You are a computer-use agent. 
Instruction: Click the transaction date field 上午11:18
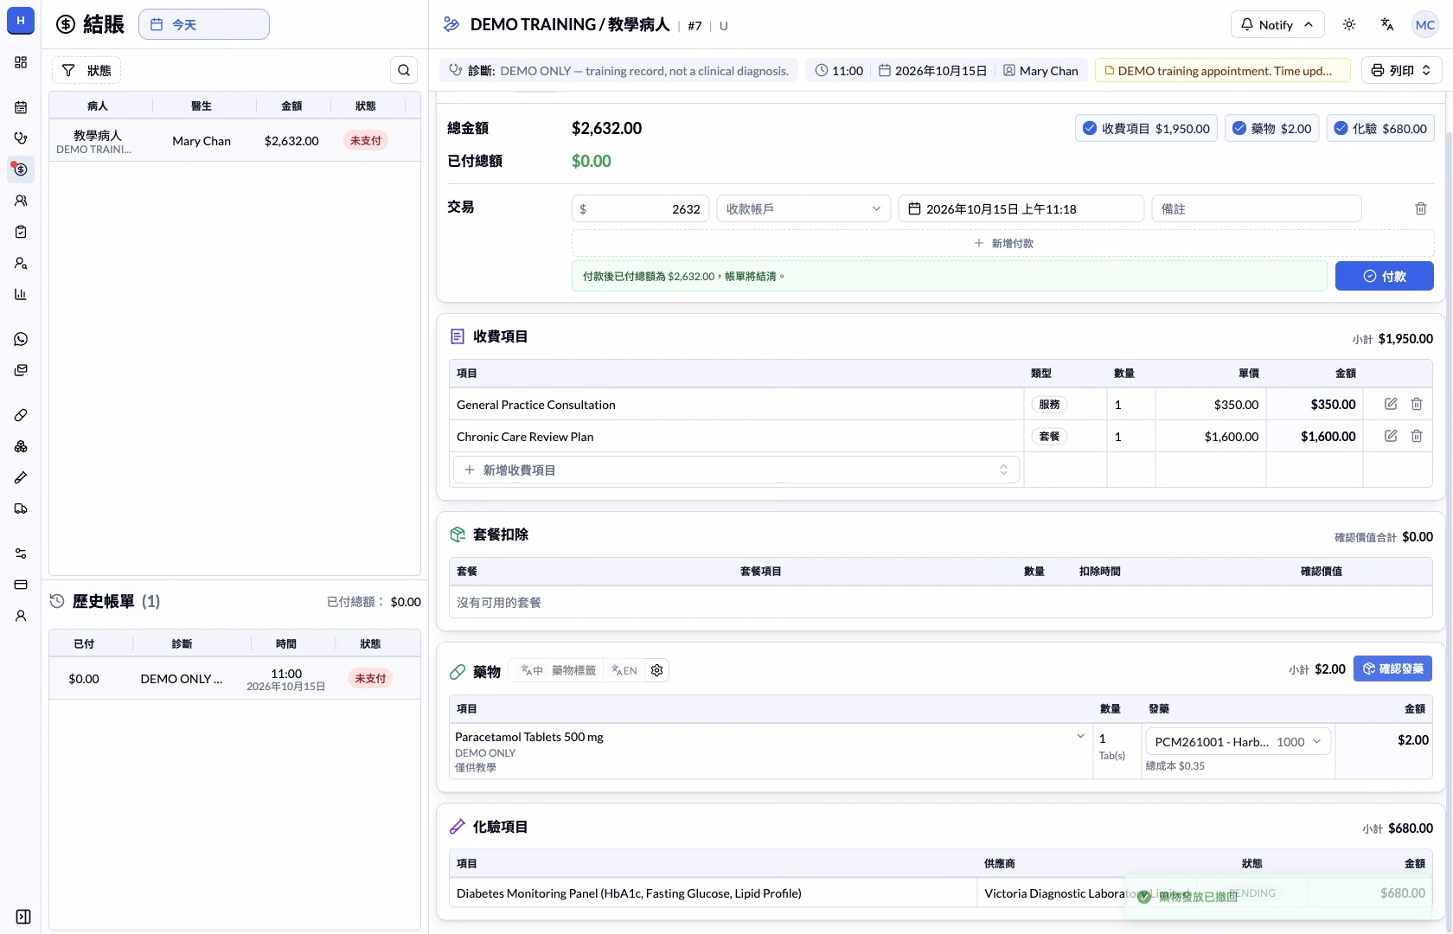1021,208
